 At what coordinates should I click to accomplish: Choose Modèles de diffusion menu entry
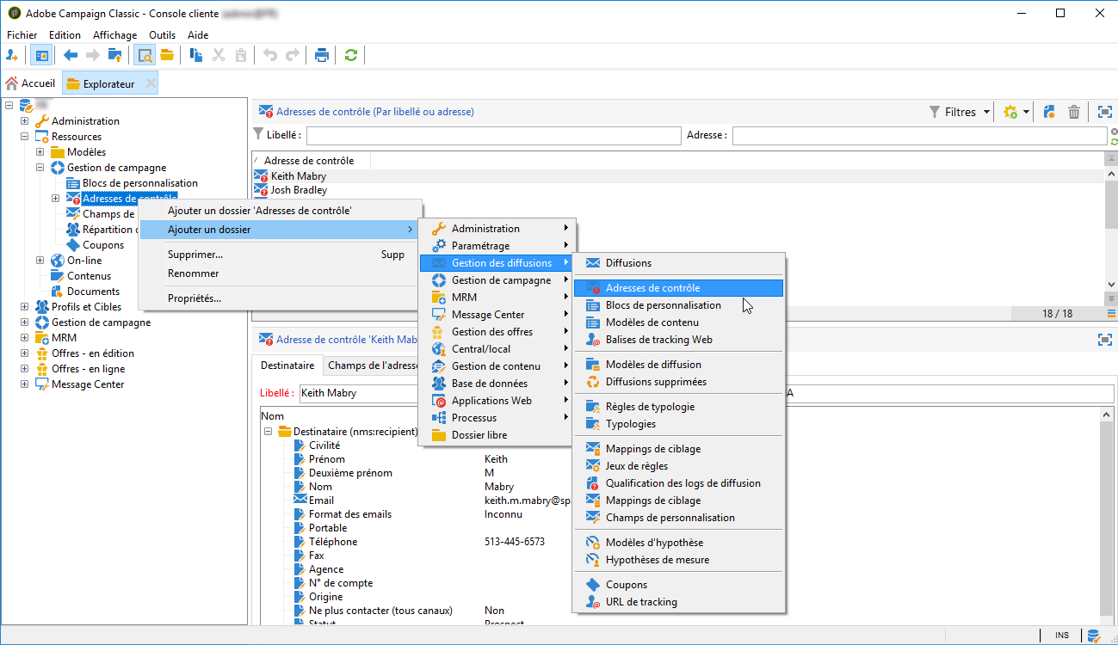point(678,365)
